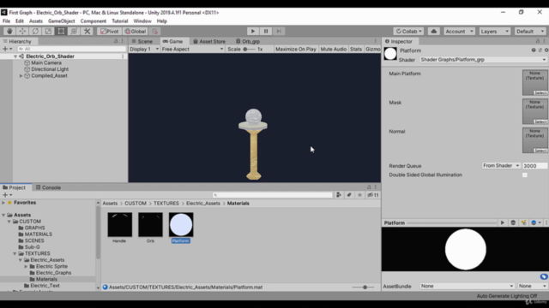The image size is (549, 308).
Task: Click search by label icon in Project
Action: click(x=349, y=195)
